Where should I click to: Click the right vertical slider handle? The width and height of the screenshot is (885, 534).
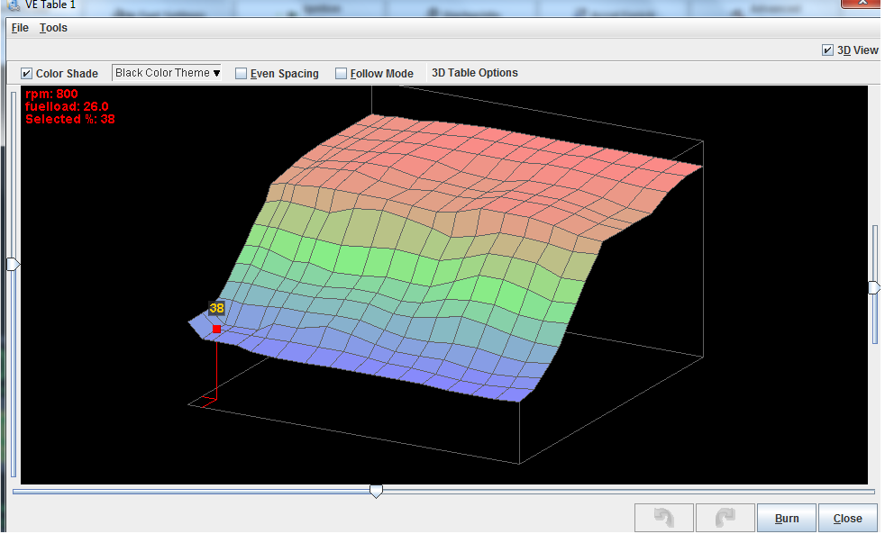tap(873, 287)
